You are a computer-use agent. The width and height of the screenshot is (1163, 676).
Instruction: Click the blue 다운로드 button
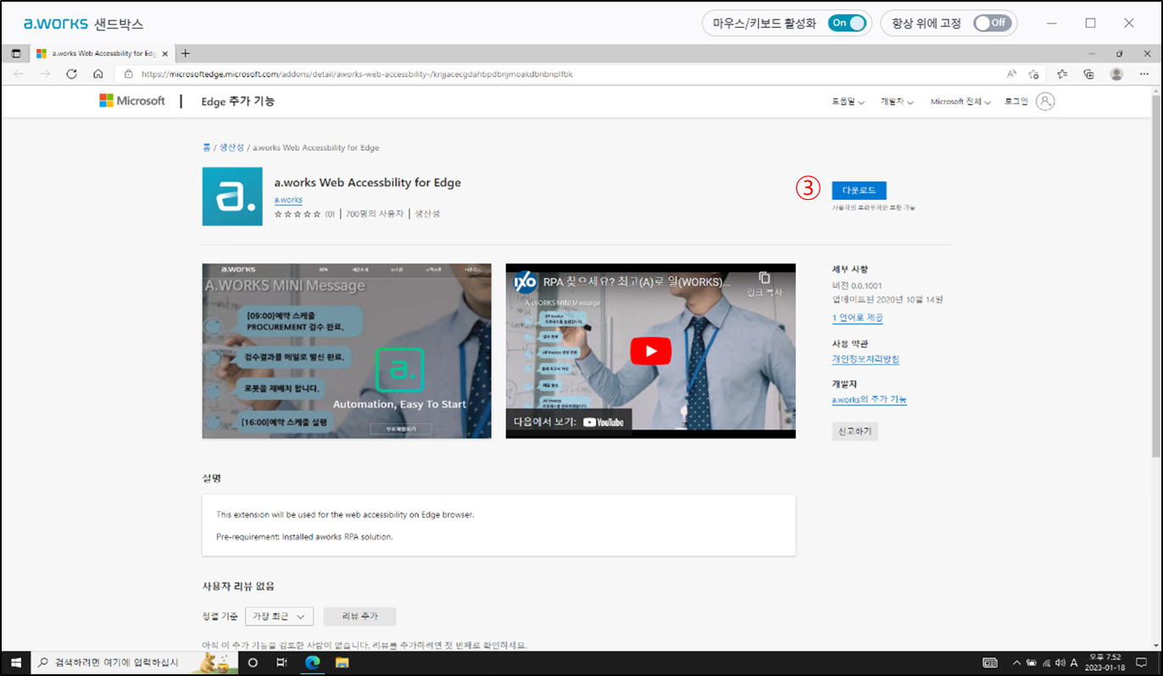pyautogui.click(x=859, y=190)
